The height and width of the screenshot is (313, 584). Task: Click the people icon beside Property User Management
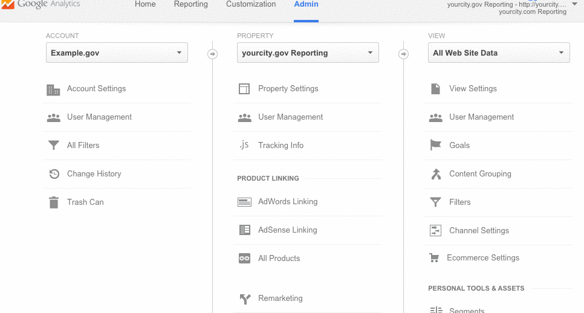point(245,118)
